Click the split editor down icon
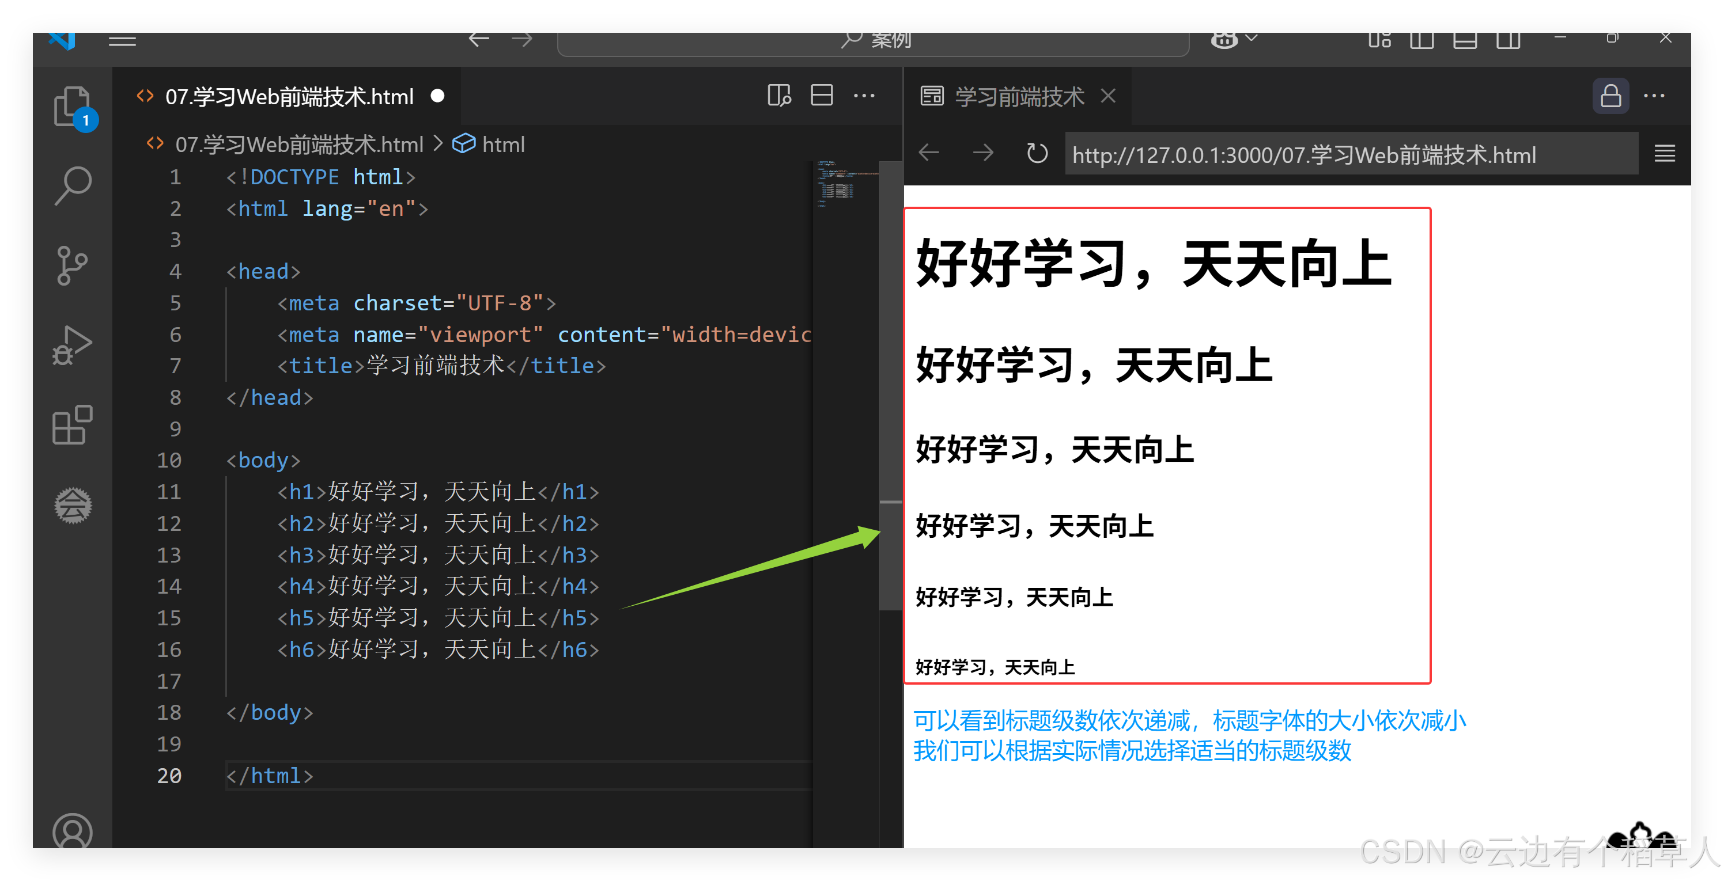This screenshot has width=1724, height=881. tap(821, 96)
